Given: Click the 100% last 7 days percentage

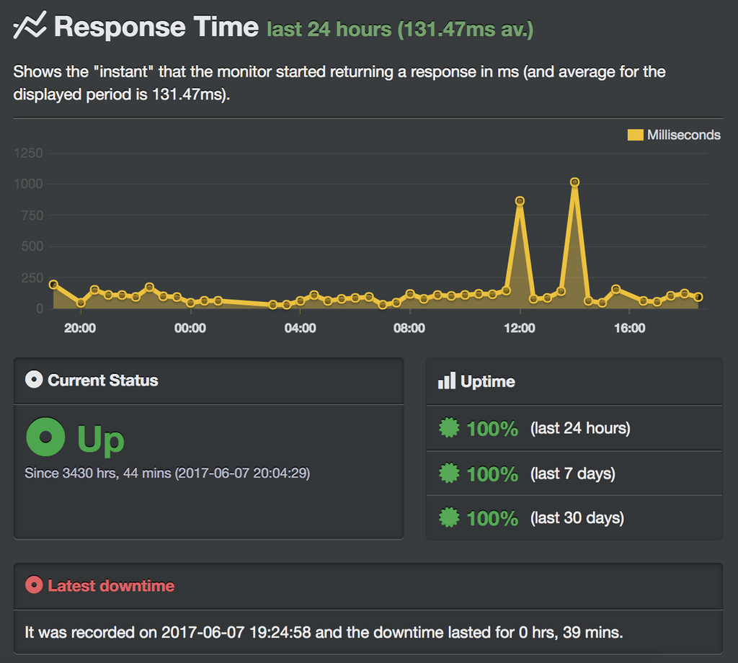Looking at the screenshot, I should pyautogui.click(x=492, y=474).
